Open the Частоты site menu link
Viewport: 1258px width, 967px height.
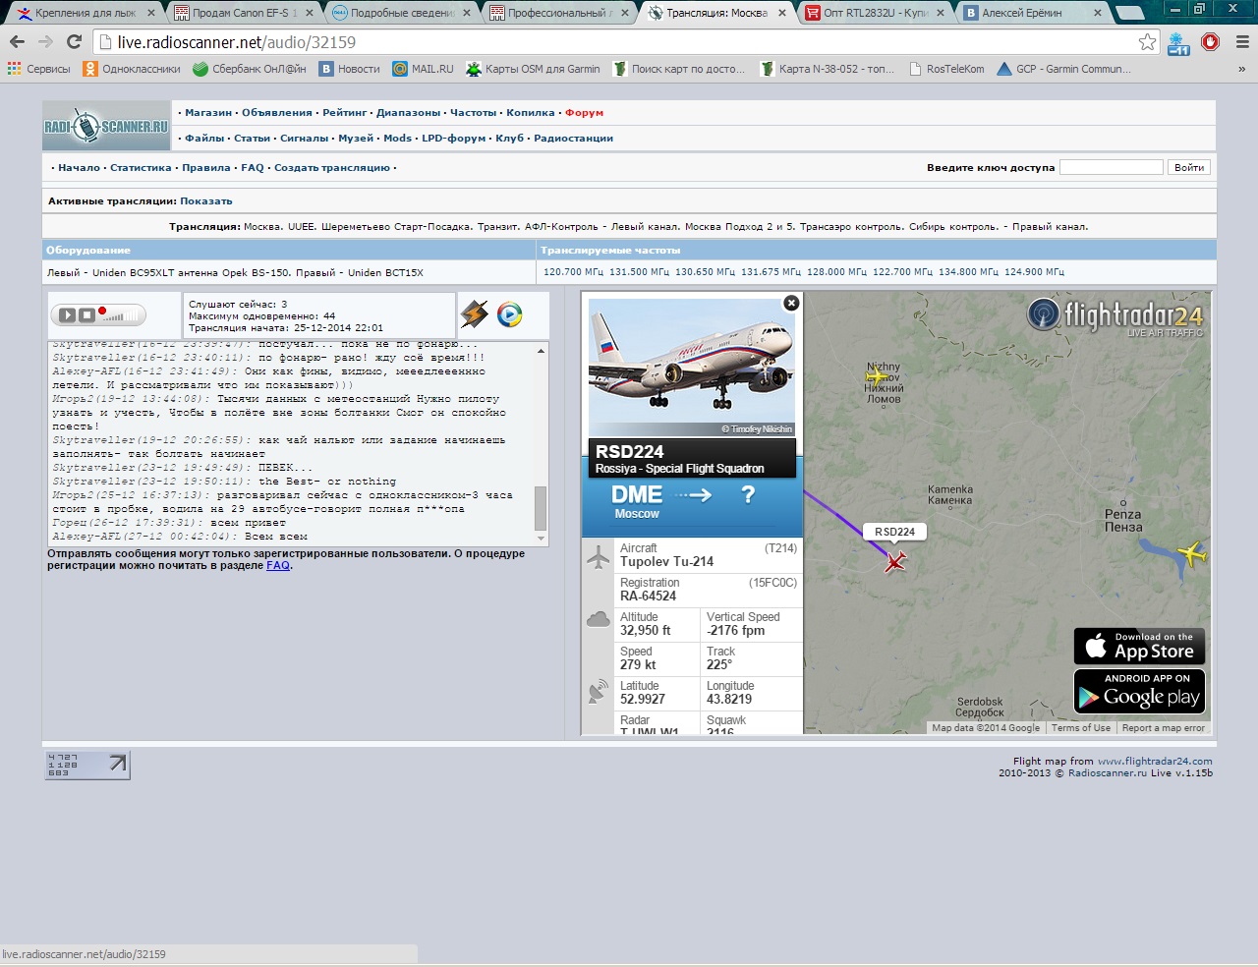(474, 113)
